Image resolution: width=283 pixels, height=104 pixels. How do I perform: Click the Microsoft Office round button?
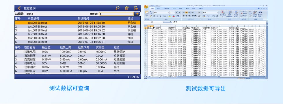click(x=146, y=7)
